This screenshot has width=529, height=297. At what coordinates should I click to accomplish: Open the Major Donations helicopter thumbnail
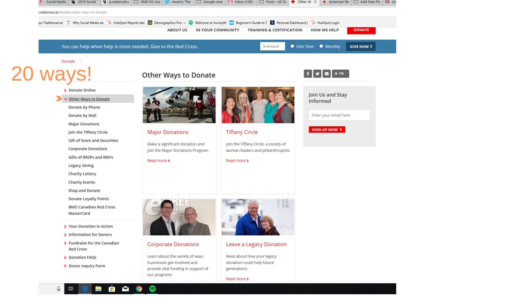[x=179, y=105]
